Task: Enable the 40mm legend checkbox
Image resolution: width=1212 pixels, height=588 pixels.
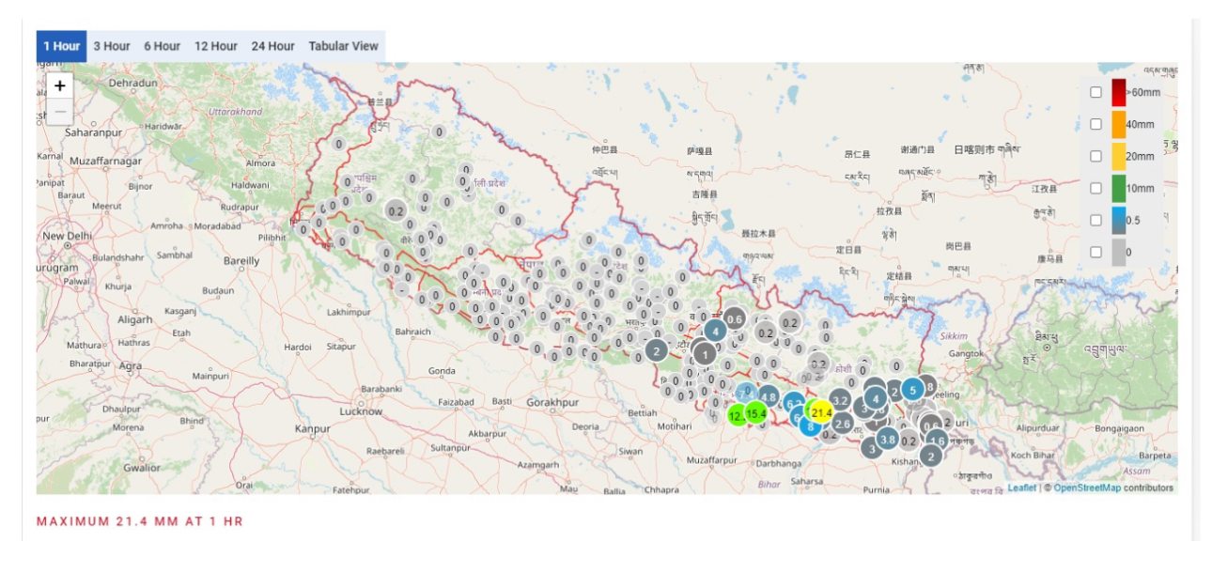Action: pos(1095,124)
